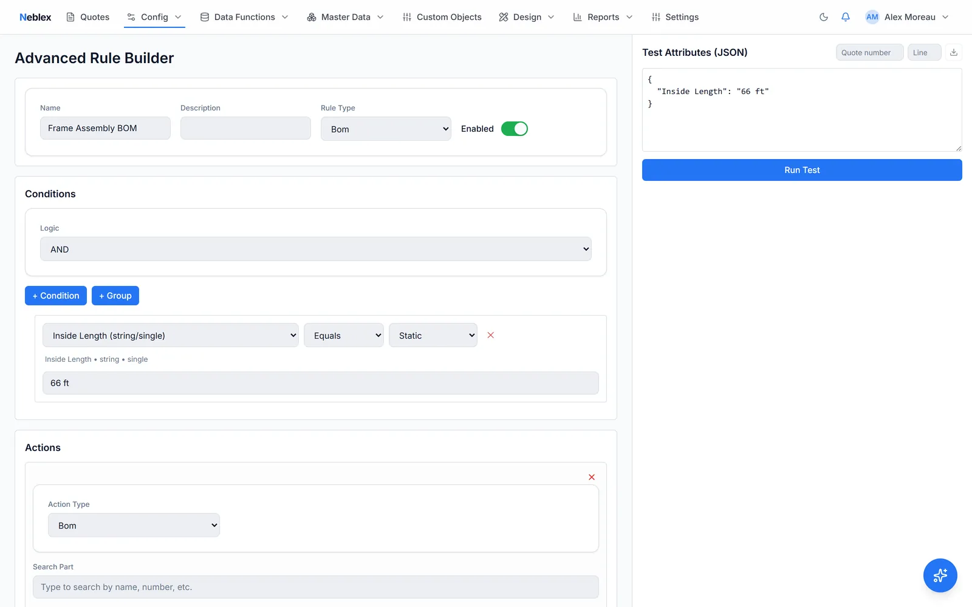The height and width of the screenshot is (607, 972).
Task: Open the Logic AND dropdown
Action: [316, 249]
